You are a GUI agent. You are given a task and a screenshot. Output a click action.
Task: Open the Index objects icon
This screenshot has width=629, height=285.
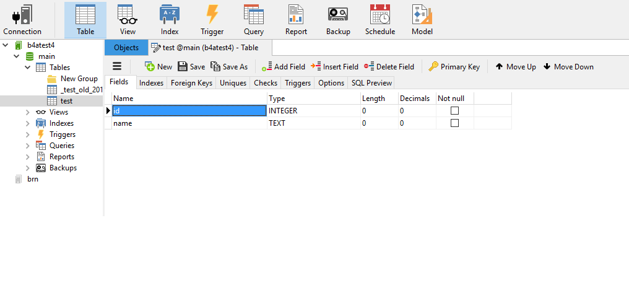(x=170, y=20)
